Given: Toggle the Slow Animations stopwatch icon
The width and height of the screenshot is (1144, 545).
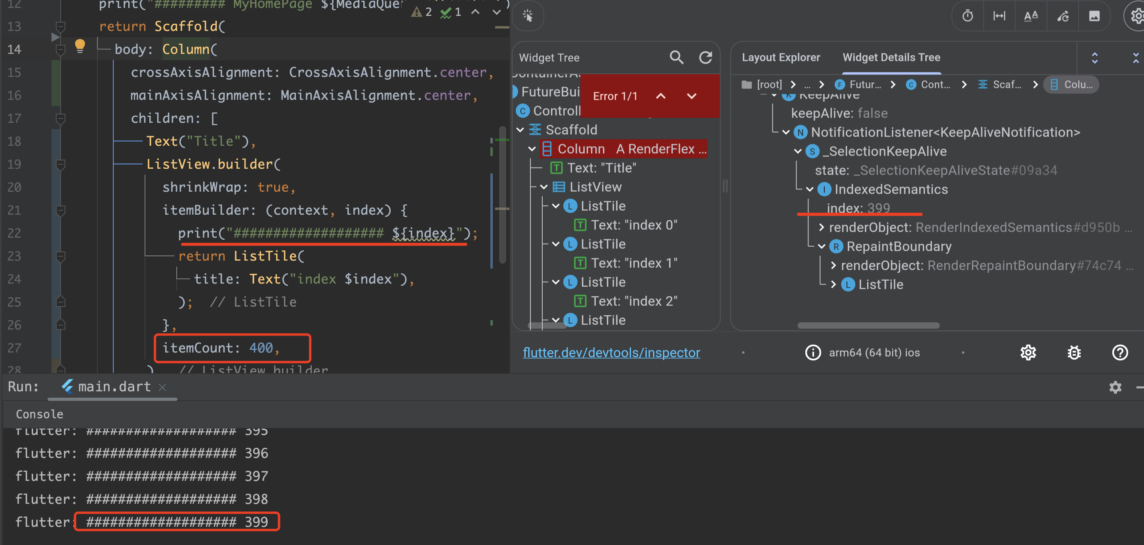Looking at the screenshot, I should coord(968,16).
